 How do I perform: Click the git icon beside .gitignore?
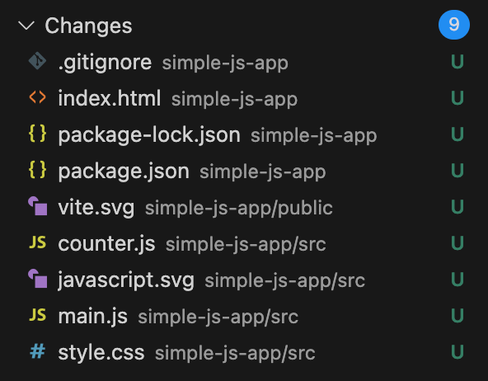pyautogui.click(x=37, y=61)
